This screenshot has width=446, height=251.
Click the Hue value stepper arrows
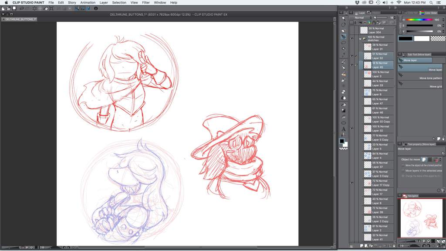pos(443,20)
